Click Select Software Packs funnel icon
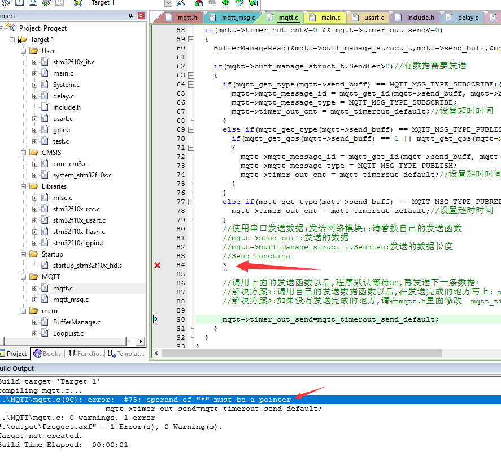This screenshot has height=460, width=501. [x=239, y=3]
